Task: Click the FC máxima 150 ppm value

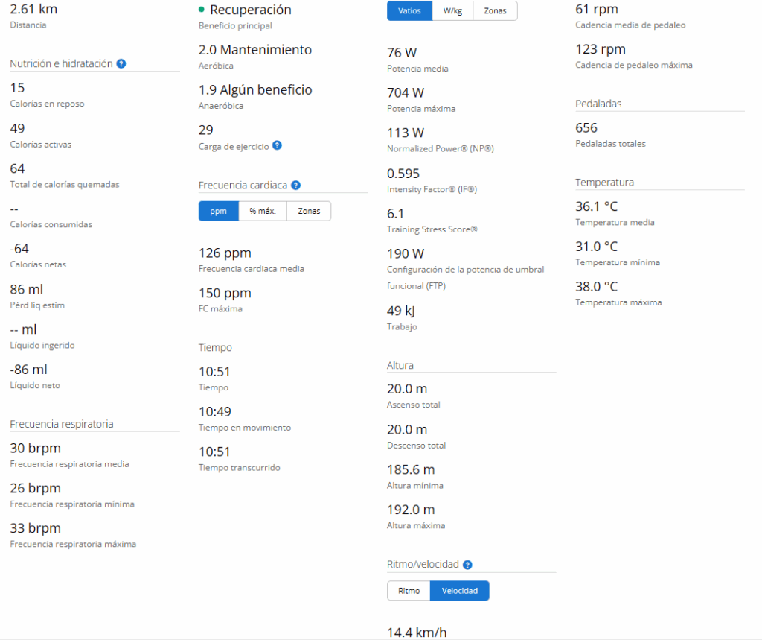Action: (x=225, y=293)
